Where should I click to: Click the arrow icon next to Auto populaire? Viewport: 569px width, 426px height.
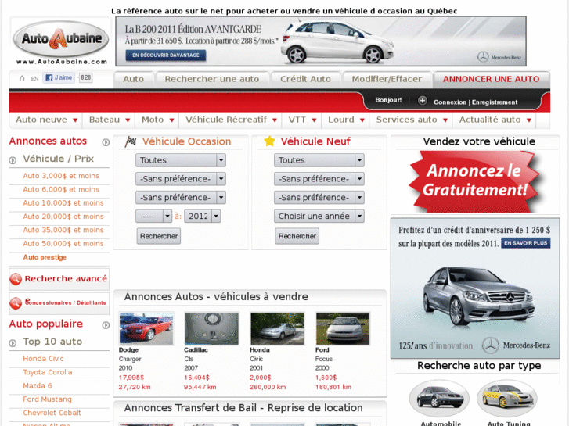(x=106, y=325)
